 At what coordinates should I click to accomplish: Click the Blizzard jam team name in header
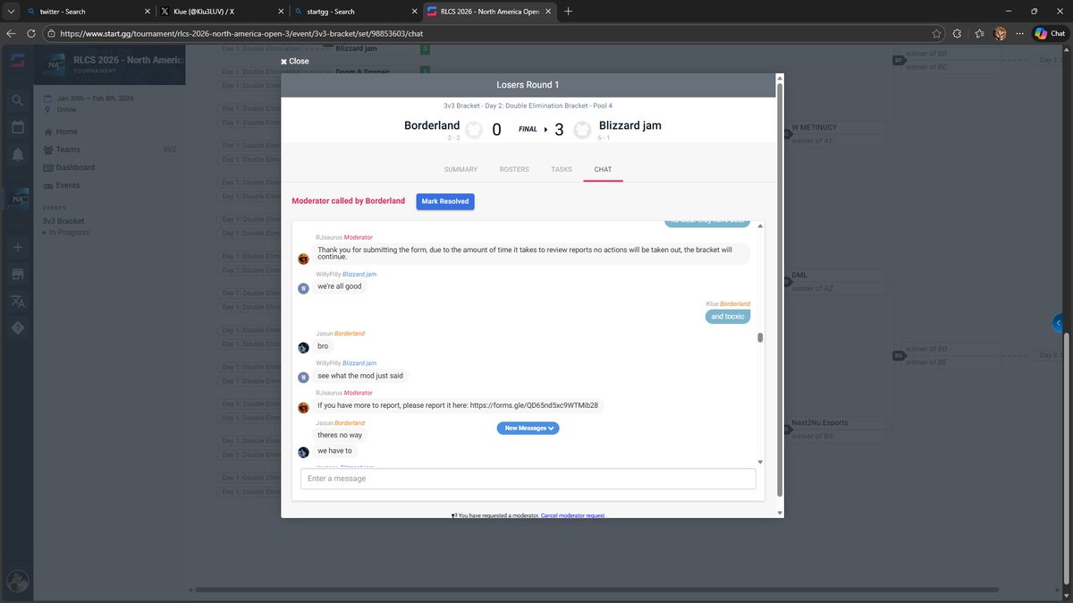(630, 126)
